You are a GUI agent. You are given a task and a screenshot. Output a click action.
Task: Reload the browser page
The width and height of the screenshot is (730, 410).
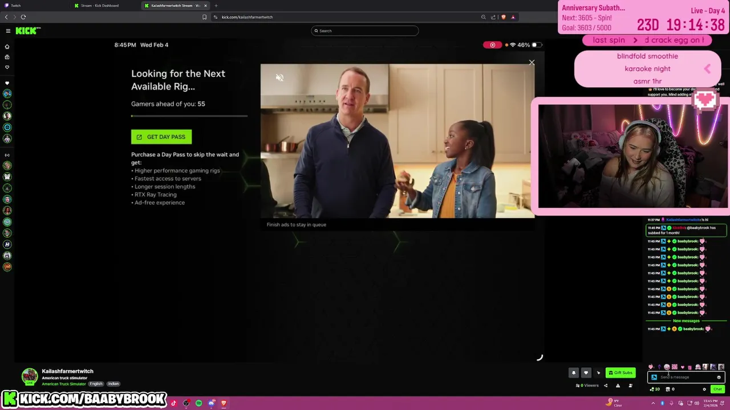23,17
